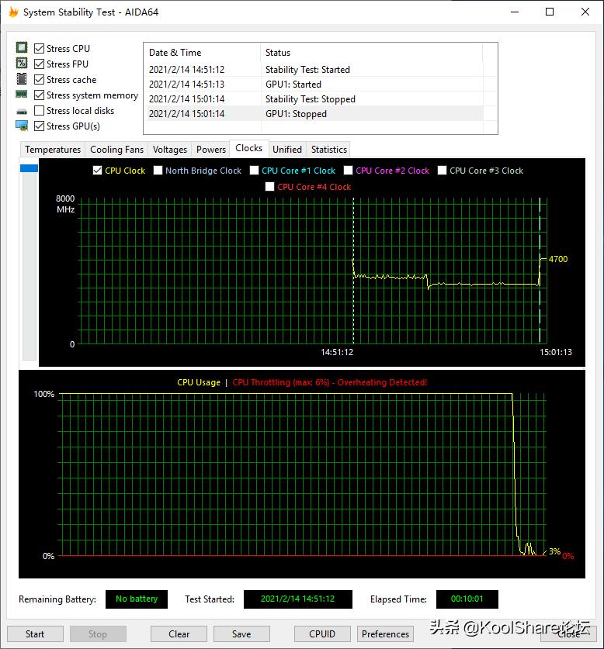Select the Clocks tab
The image size is (604, 649).
coord(248,148)
